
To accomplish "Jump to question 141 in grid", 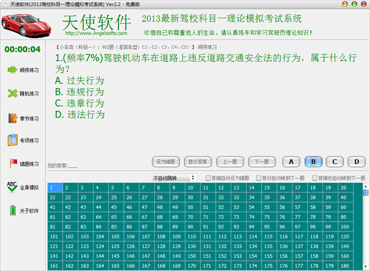I will 55,256.
